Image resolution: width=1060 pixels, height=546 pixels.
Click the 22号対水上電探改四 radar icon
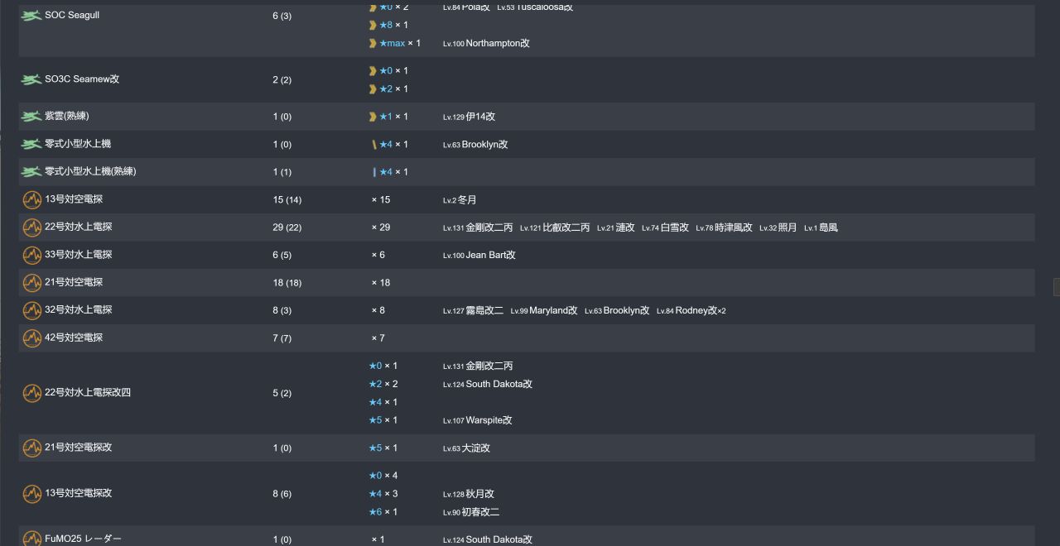(31, 393)
